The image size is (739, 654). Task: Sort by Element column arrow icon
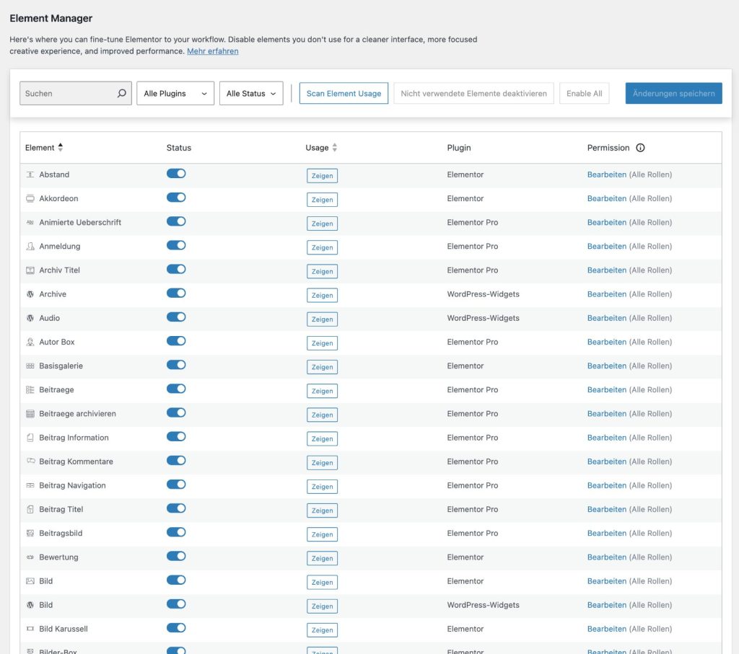pos(61,147)
